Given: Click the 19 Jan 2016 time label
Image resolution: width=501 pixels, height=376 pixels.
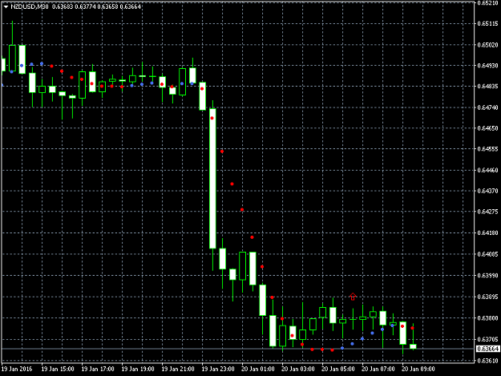Looking at the screenshot, I should [x=17, y=369].
